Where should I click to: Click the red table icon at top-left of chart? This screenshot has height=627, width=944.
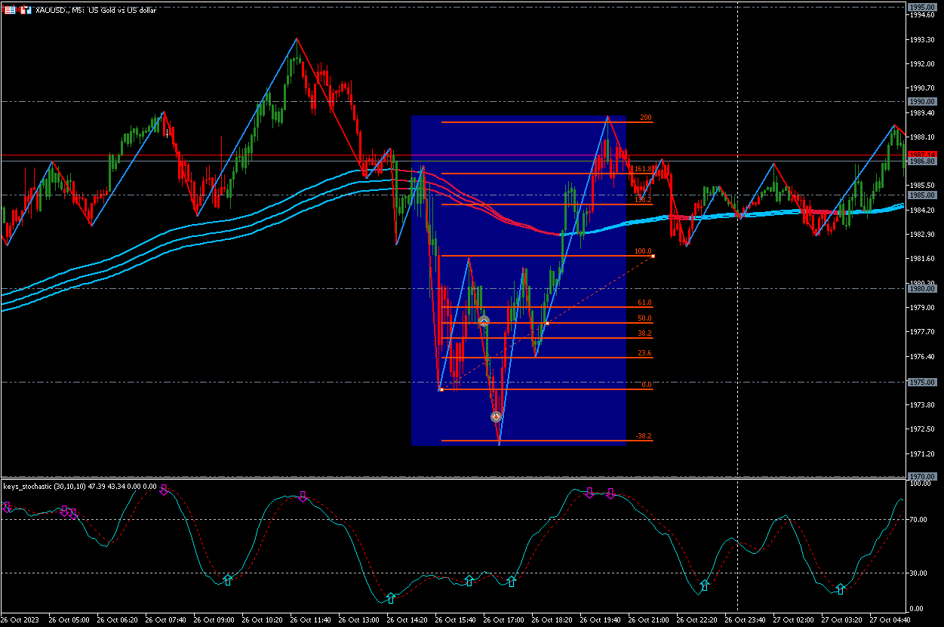9,11
